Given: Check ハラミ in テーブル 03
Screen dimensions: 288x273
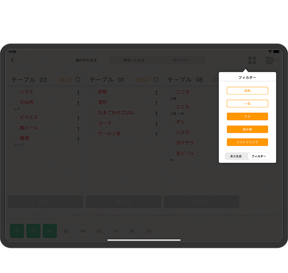Looking at the screenshot, I should [14, 93].
